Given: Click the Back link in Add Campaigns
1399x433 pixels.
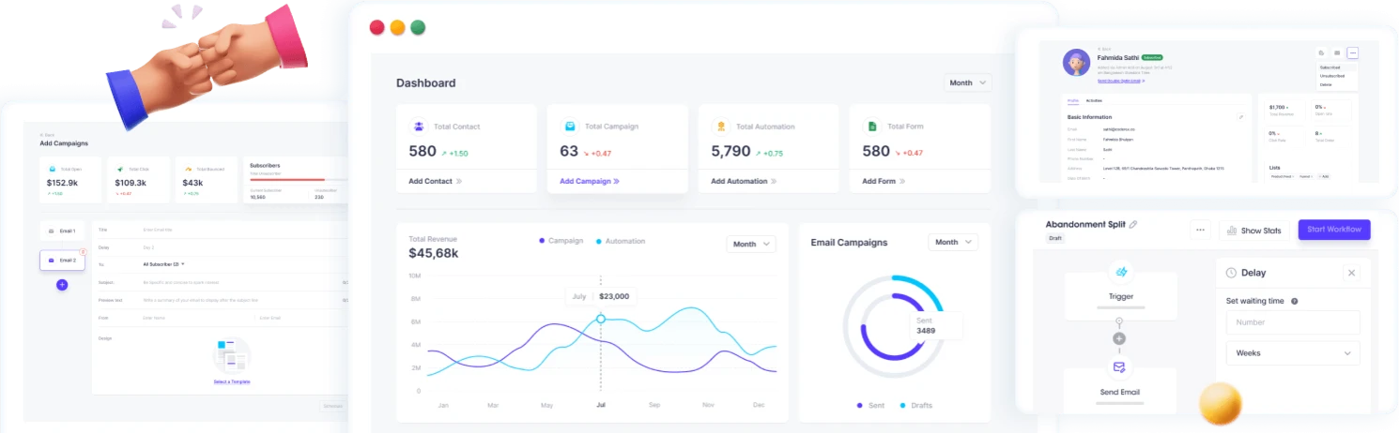Looking at the screenshot, I should pyautogui.click(x=45, y=135).
